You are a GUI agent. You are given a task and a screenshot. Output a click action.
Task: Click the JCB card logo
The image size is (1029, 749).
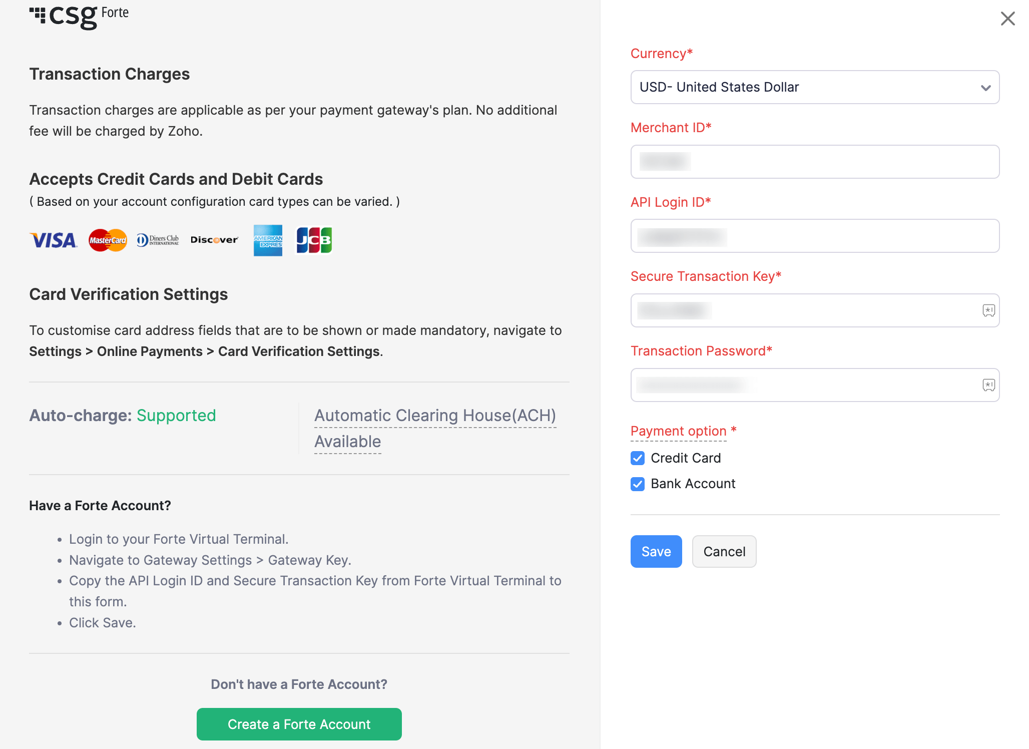(314, 240)
